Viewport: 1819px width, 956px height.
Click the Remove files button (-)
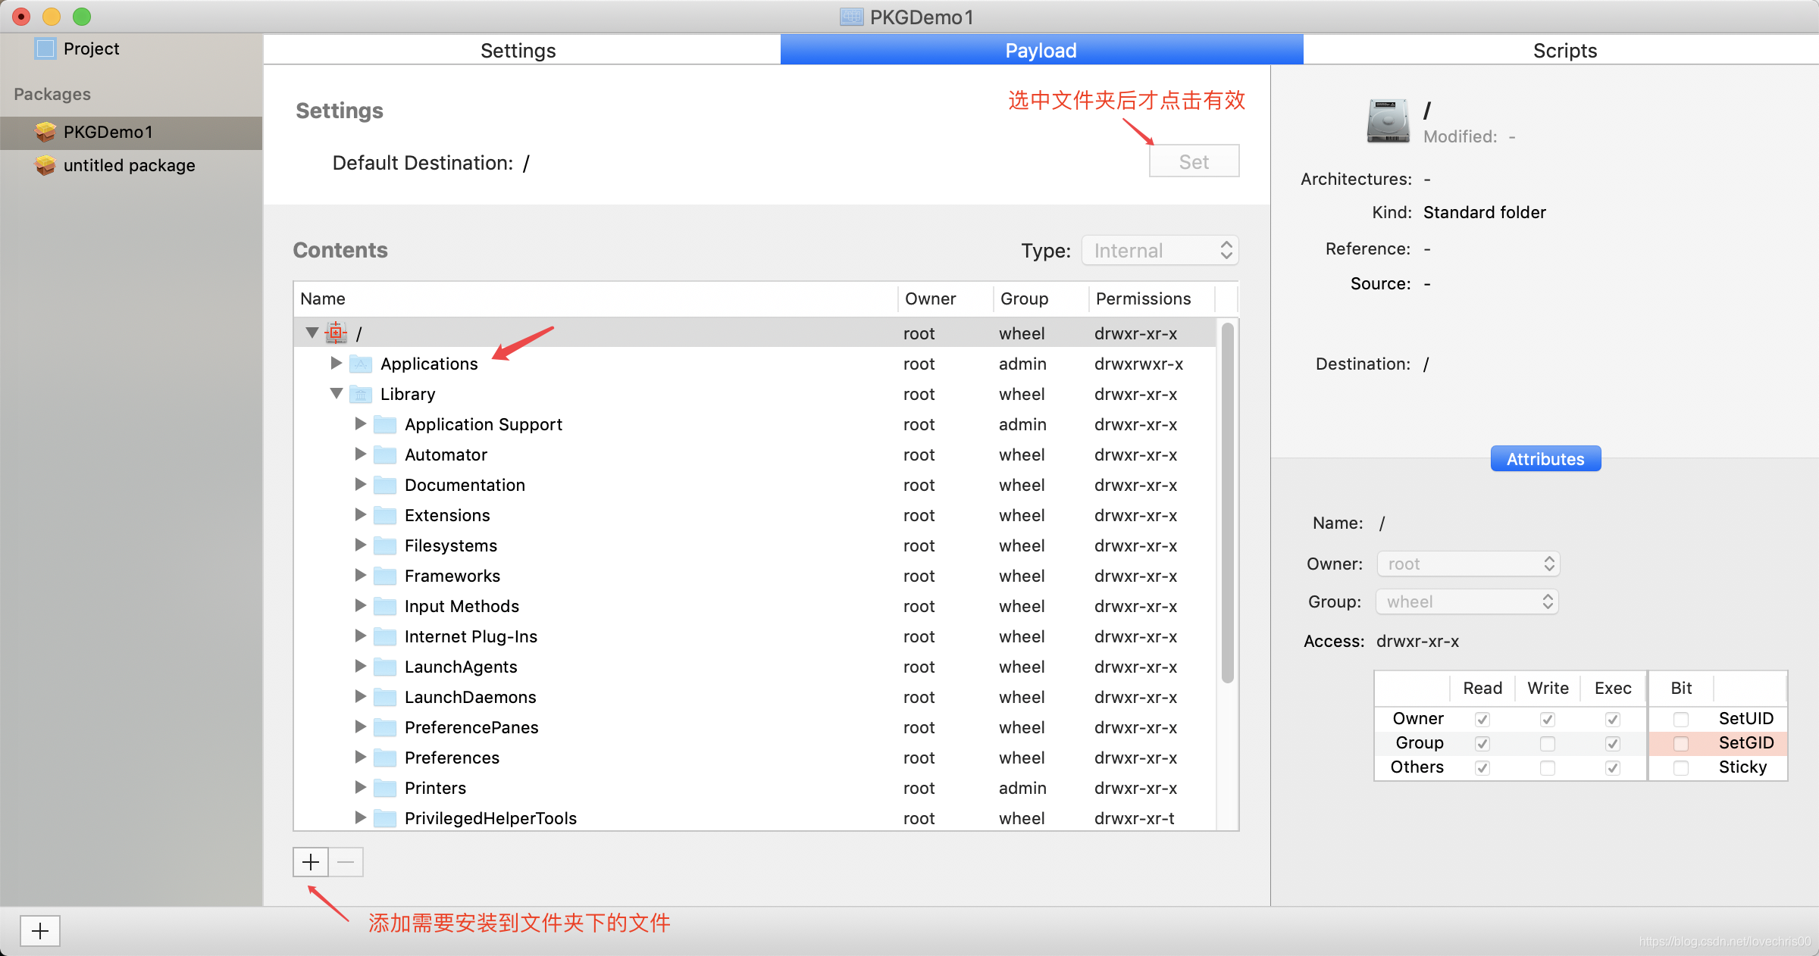click(x=346, y=861)
